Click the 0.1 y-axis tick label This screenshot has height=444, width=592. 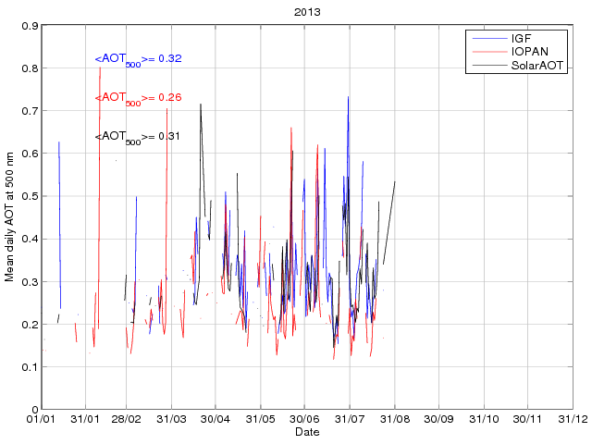pyautogui.click(x=30, y=367)
